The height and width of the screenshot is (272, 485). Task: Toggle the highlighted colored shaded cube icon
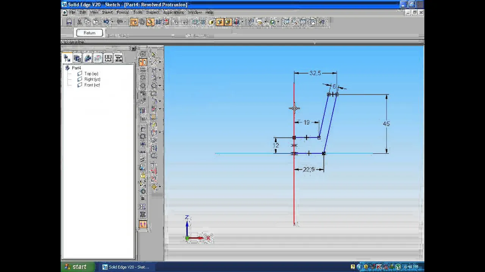[x=228, y=22]
